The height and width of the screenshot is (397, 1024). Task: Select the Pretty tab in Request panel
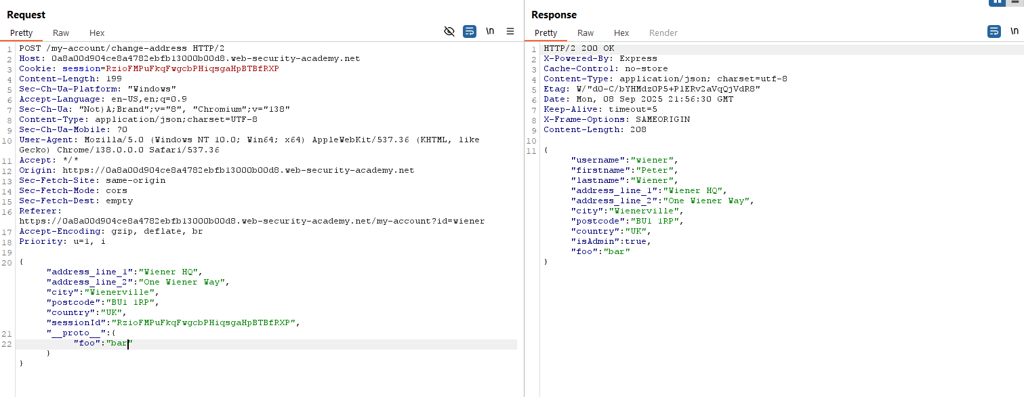pyautogui.click(x=21, y=33)
